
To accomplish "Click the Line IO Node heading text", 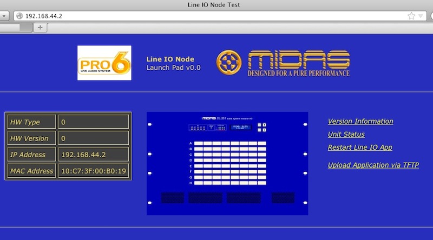I will coord(170,59).
